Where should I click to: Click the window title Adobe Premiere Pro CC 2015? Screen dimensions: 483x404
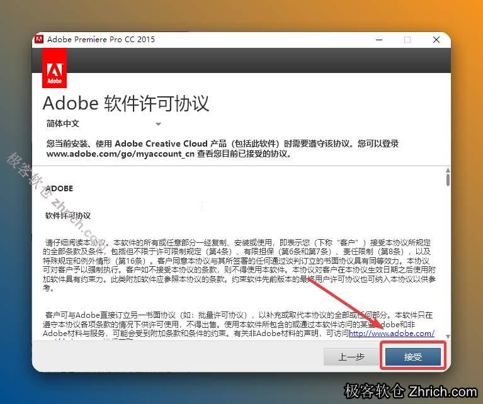[x=101, y=40]
